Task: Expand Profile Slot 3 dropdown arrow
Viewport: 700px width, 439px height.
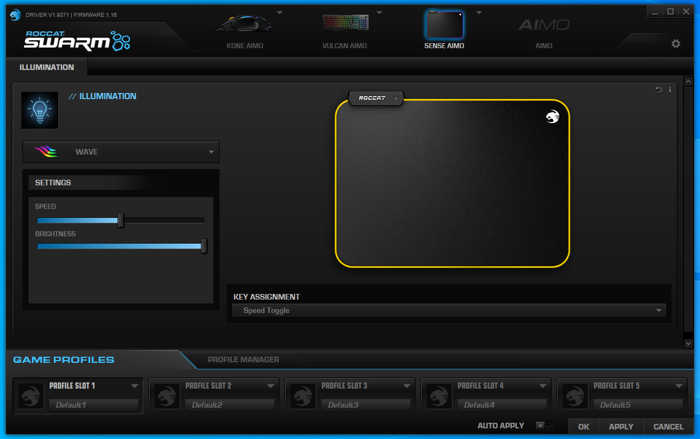Action: click(x=407, y=386)
